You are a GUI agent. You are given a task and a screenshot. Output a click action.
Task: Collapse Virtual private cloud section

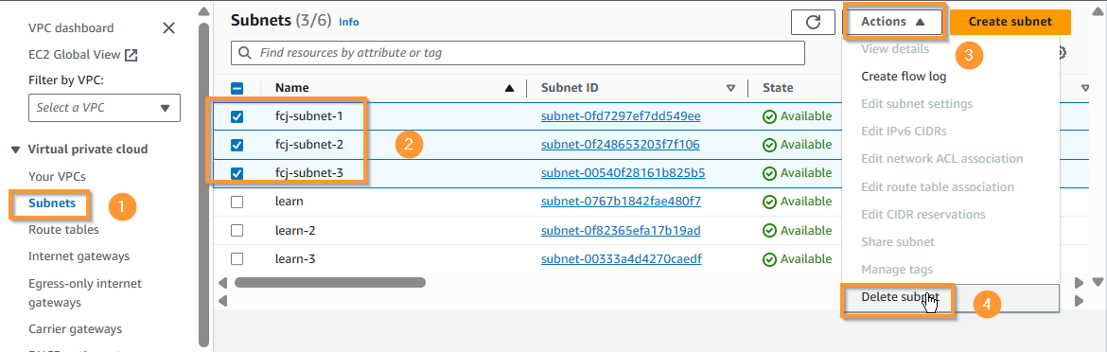pos(15,150)
